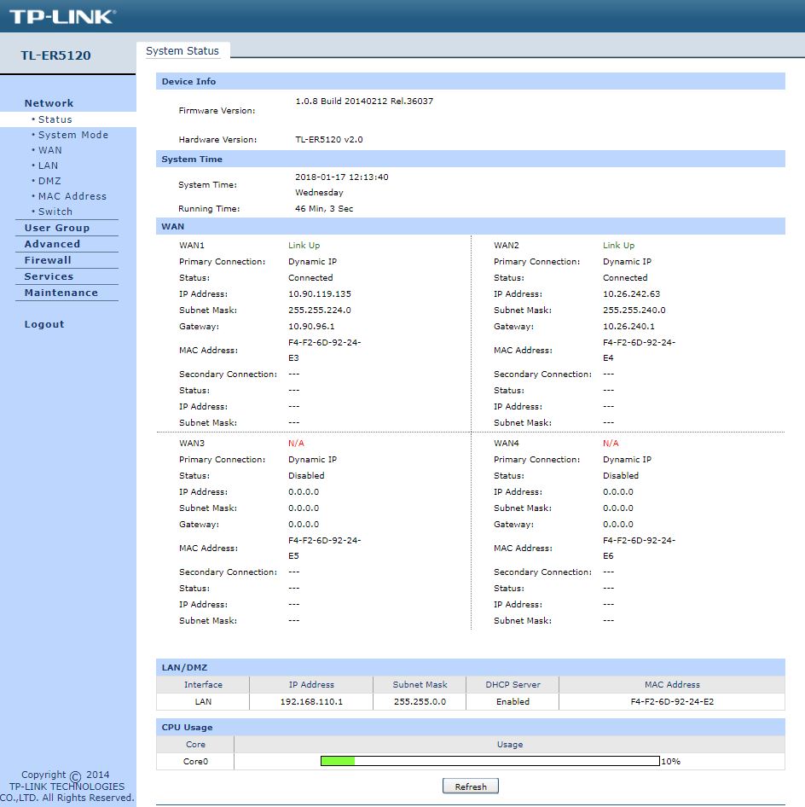Go to the LAN settings page
The image size is (805, 807).
click(49, 165)
